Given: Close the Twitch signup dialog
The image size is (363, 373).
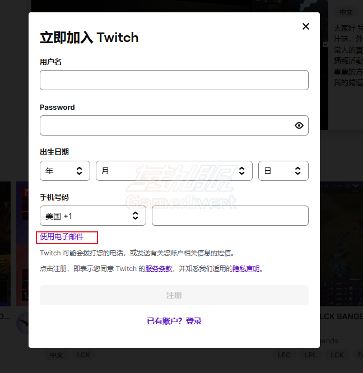Looking at the screenshot, I should coord(306,26).
